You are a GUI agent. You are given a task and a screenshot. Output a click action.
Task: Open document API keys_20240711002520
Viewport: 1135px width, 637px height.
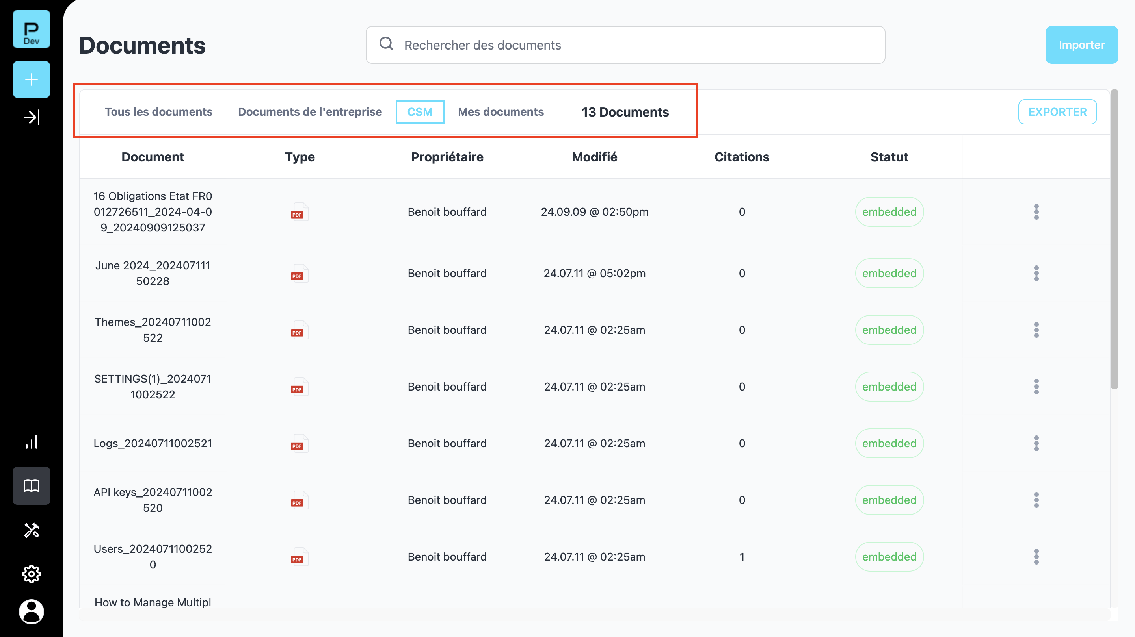pyautogui.click(x=153, y=500)
